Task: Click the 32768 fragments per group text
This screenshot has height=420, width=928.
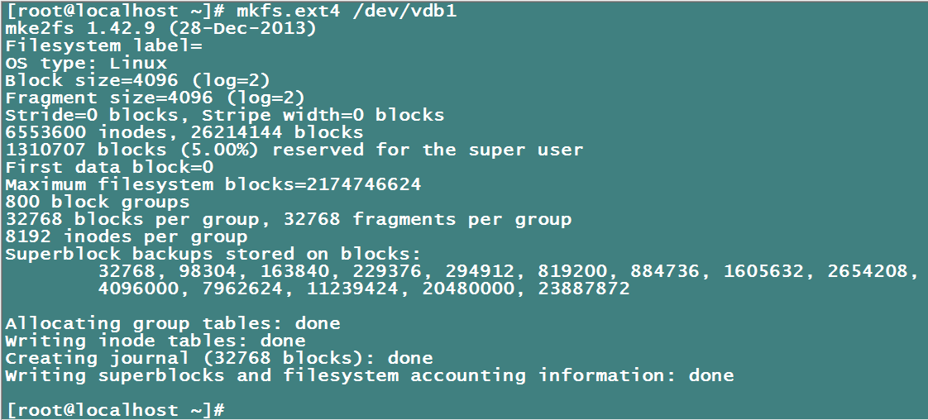Action: click(427, 219)
